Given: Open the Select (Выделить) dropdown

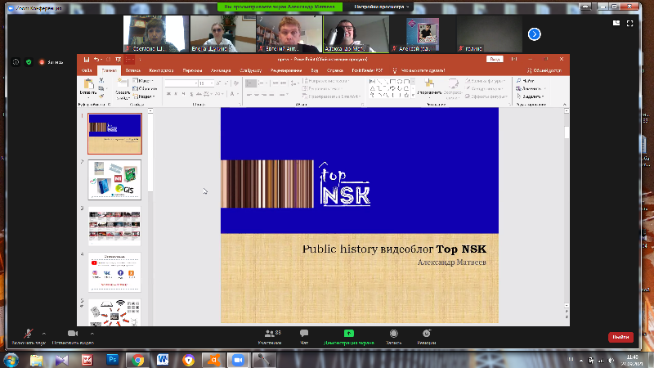Looking at the screenshot, I should tap(530, 96).
